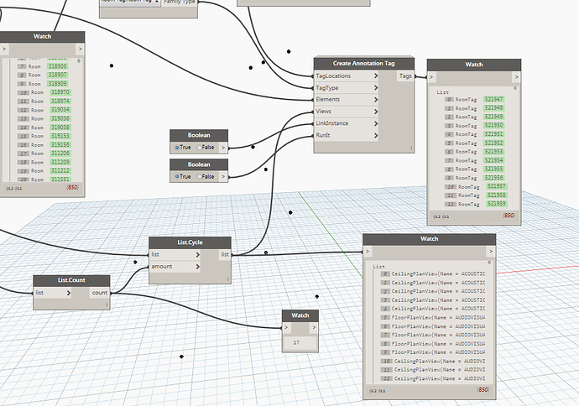Click RoomTag element ID 521947
Image resolution: width=579 pixels, height=406 pixels.
point(493,99)
